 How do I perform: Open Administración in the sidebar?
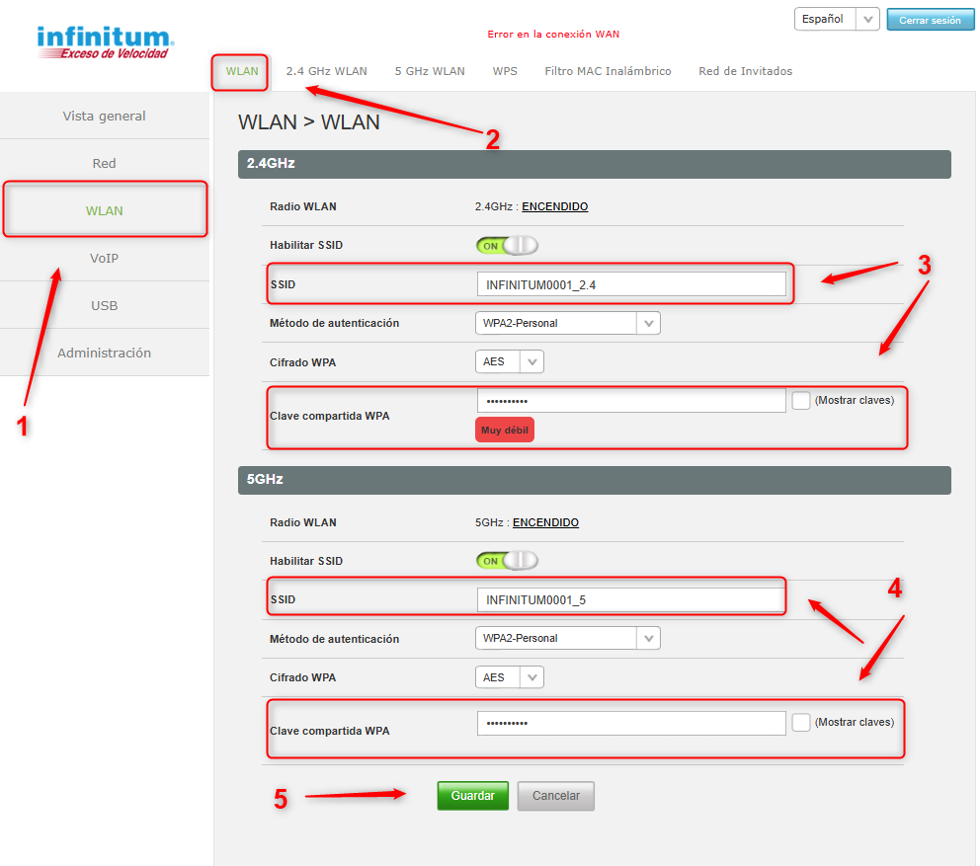(104, 353)
